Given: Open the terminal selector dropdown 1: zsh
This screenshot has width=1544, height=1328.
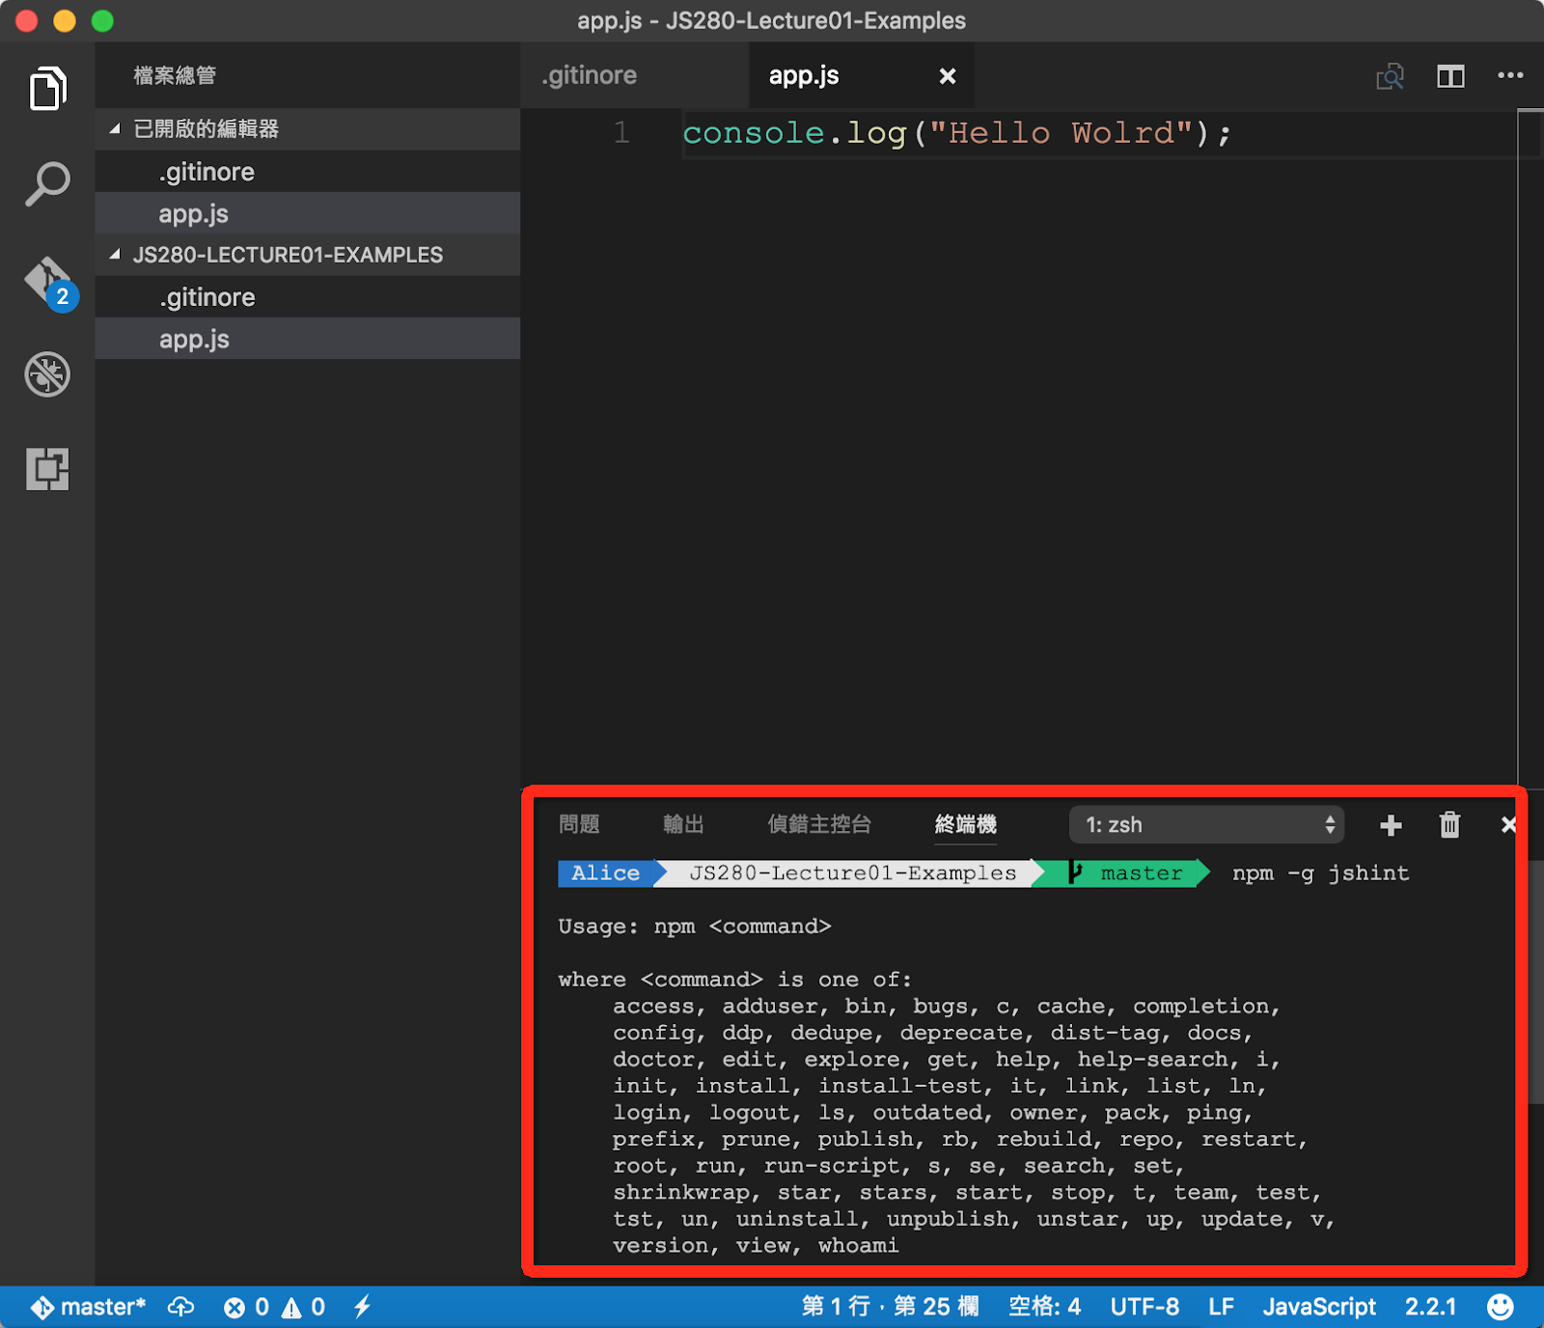Looking at the screenshot, I should [1206, 825].
